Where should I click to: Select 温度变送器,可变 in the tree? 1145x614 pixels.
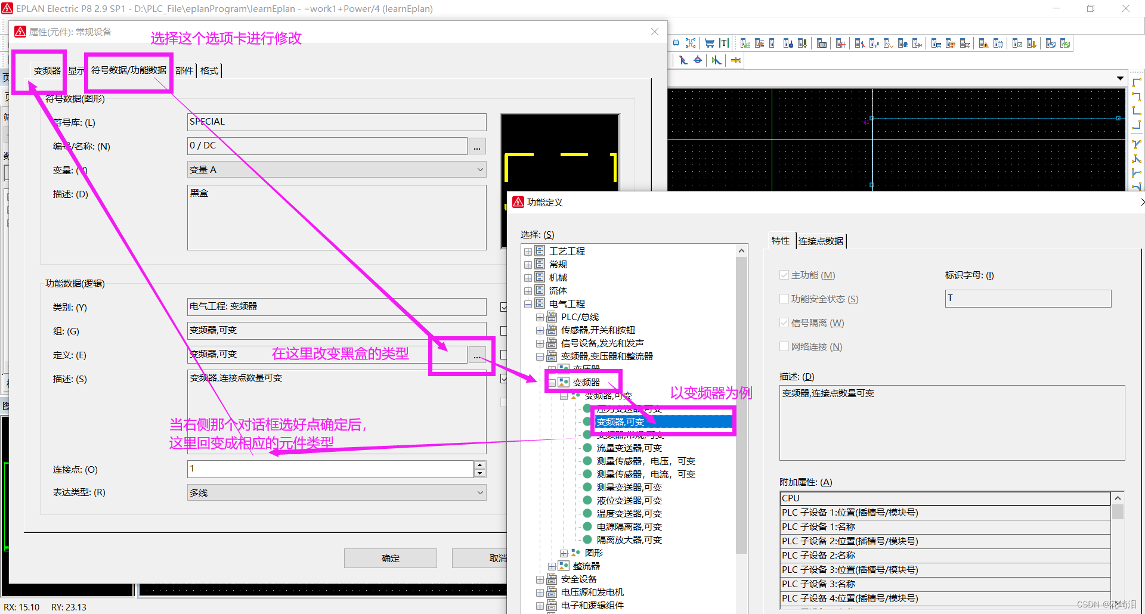pos(629,514)
